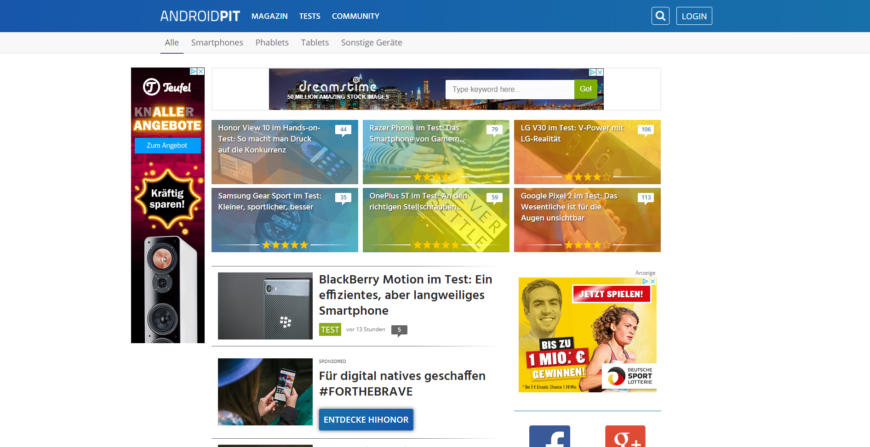Viewport: 870px width, 447px height.
Task: Open the Tests menu
Action: 309,16
